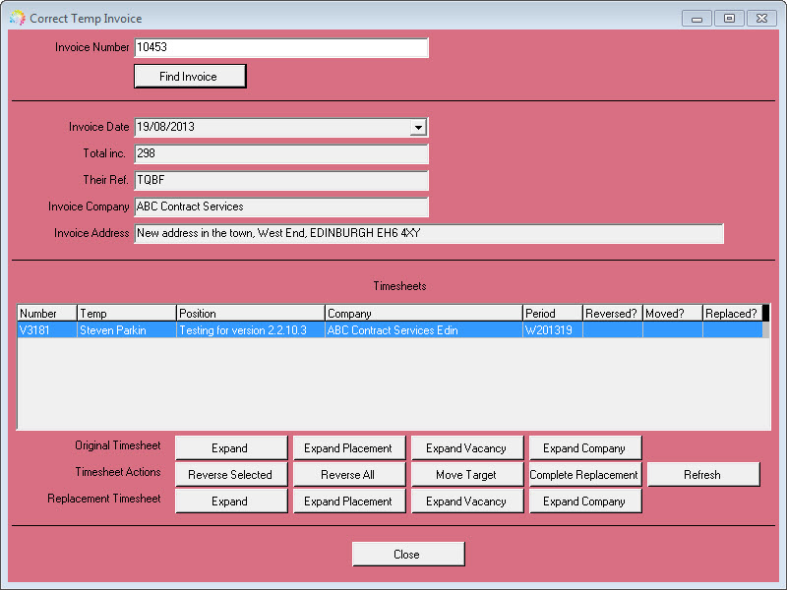Expand Placement for Replacement Timesheet

point(349,501)
